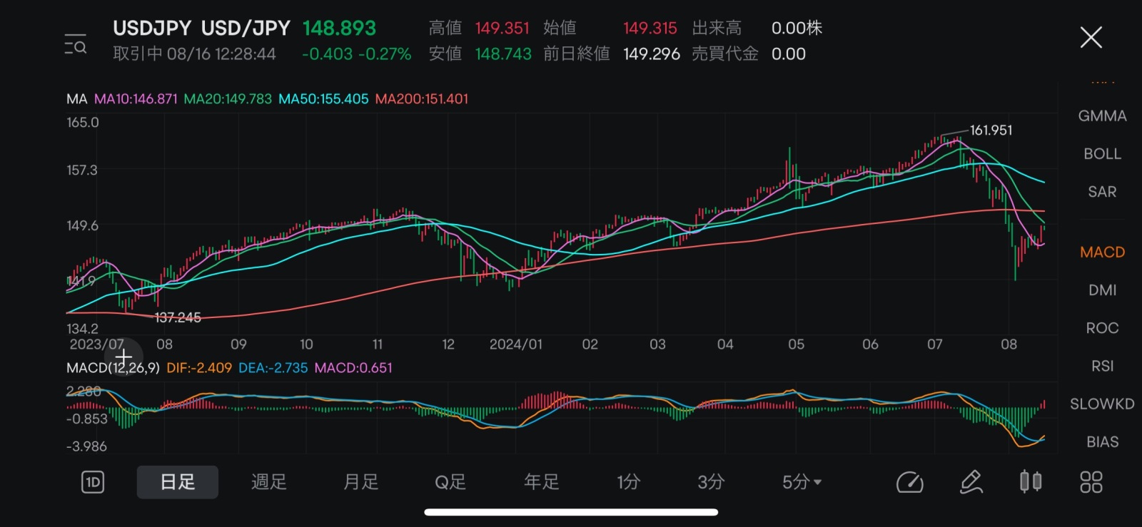Click the 2023/07 date axis label
The height and width of the screenshot is (527, 1142).
coord(96,344)
